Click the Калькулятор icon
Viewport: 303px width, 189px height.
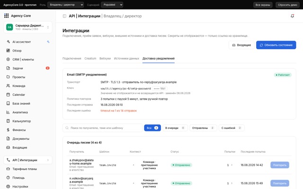click(x=8, y=121)
